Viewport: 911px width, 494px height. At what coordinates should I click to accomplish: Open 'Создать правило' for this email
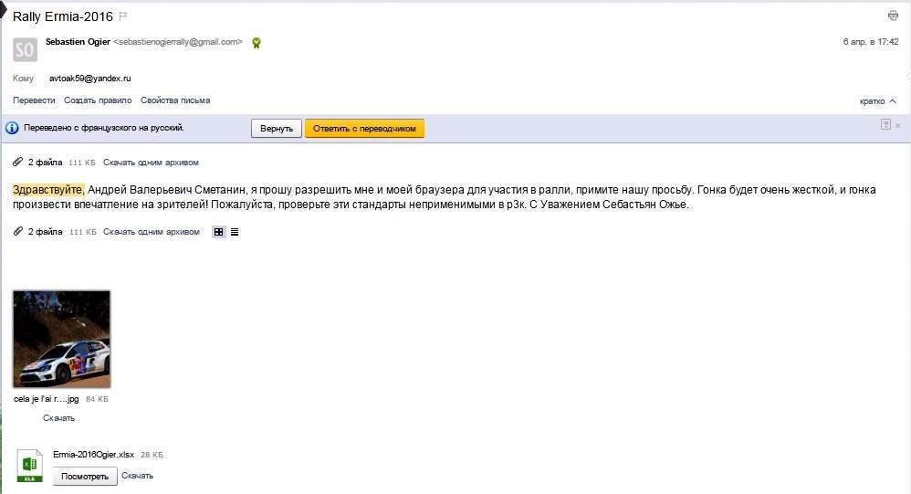pos(98,100)
